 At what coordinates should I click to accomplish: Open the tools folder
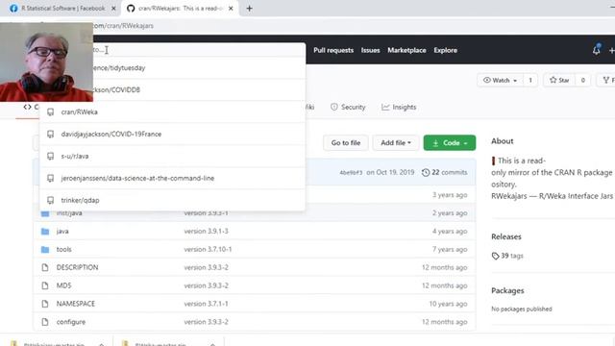click(64, 250)
